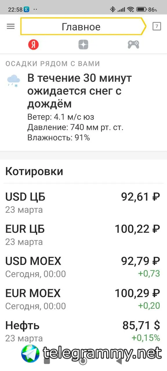Tap the snow and rain weather icon
Image resolution: width=167 pixels, height=371 pixels.
[14, 81]
